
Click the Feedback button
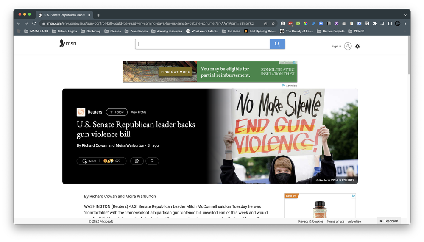tap(389, 221)
